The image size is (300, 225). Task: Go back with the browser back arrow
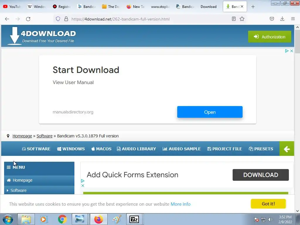7,19
